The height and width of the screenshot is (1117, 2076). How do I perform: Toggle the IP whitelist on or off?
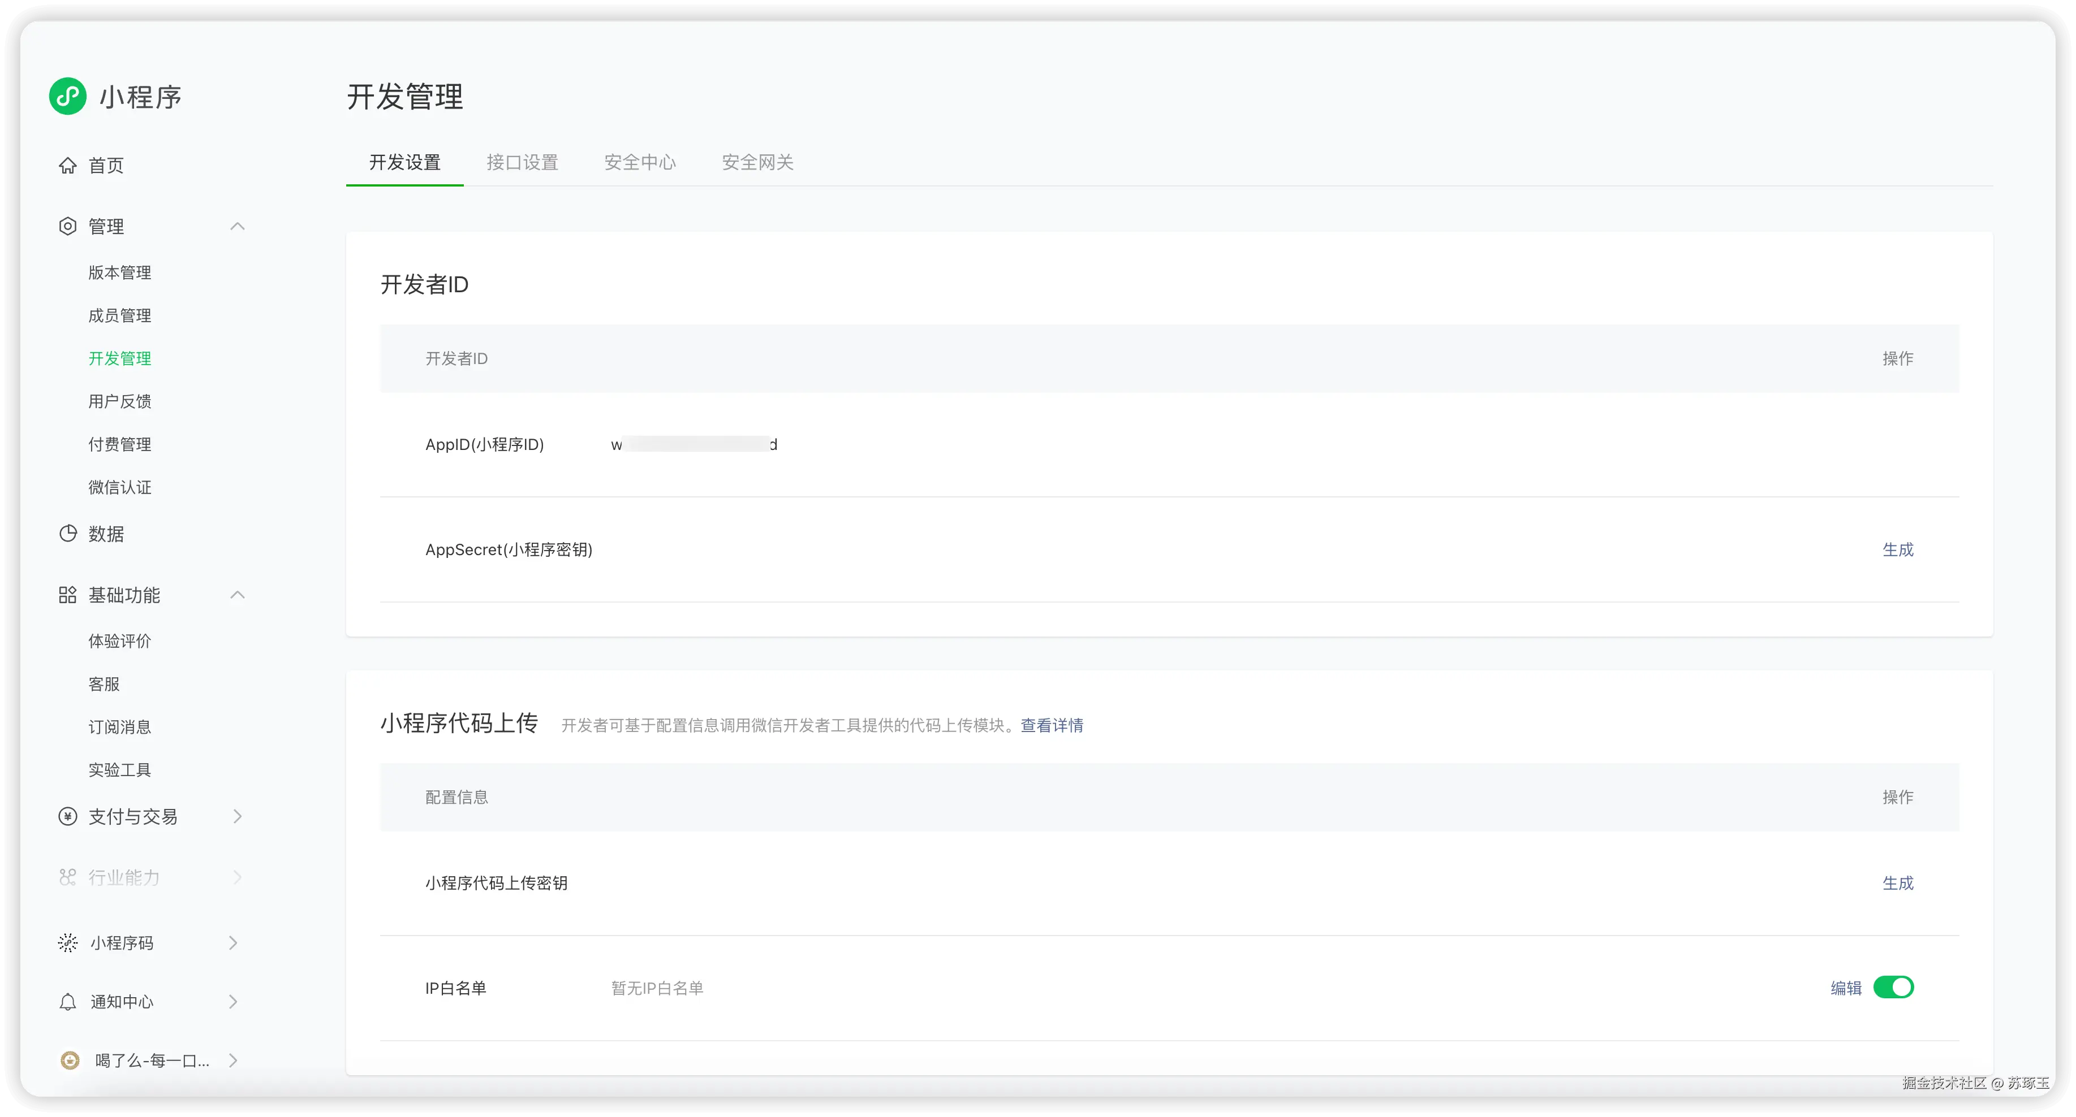pos(1894,986)
